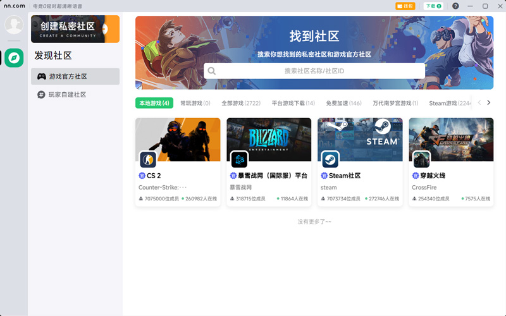This screenshot has height=316, width=506.
Task: Click the 发现社区 heading
Action: 53,56
